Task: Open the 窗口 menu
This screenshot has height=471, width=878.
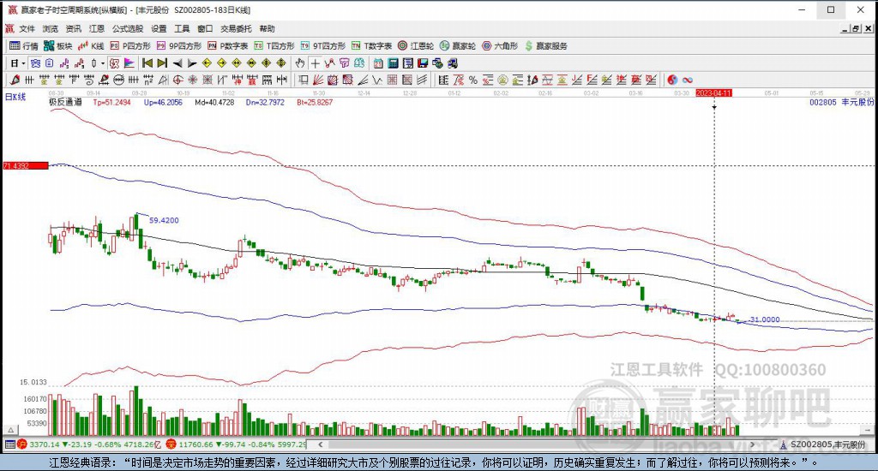Action: tap(205, 28)
